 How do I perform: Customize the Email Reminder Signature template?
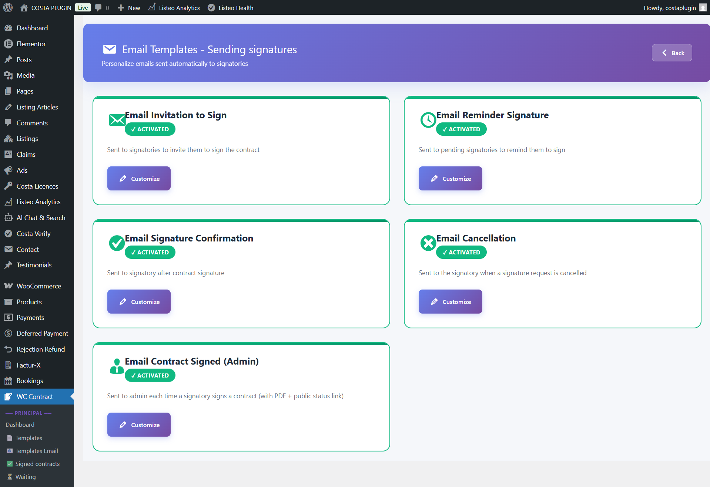pos(450,179)
